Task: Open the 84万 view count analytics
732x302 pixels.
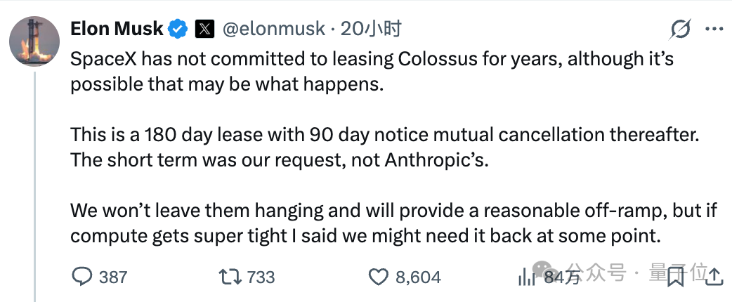Action: pos(562,277)
